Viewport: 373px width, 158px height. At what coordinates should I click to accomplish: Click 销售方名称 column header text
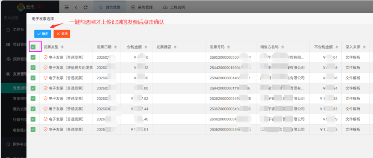(x=269, y=47)
